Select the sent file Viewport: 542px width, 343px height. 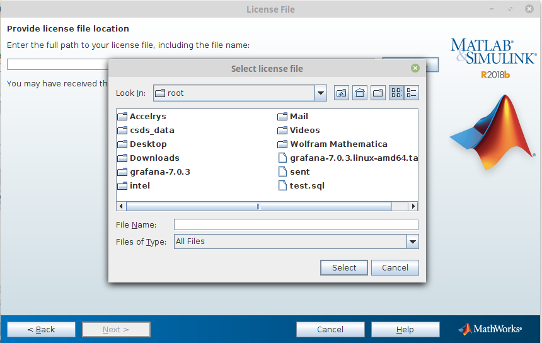tap(299, 172)
